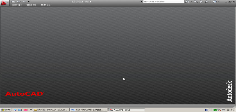This screenshot has width=236, height=112.
Task: Click the first Quick Launch desktop icon
Action: tap(15, 110)
